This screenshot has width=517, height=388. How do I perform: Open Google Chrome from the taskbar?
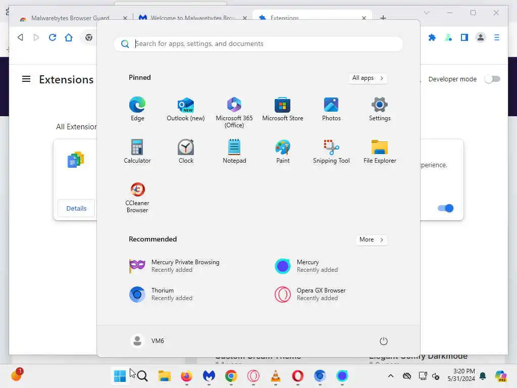click(231, 376)
